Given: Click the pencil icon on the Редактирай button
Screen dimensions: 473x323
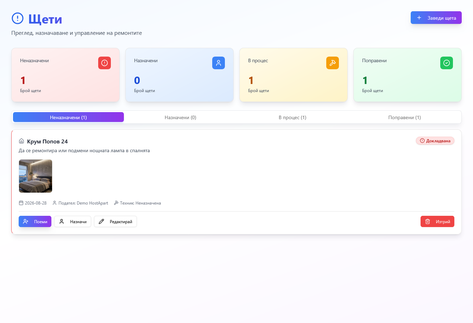Looking at the screenshot, I should pos(101,222).
